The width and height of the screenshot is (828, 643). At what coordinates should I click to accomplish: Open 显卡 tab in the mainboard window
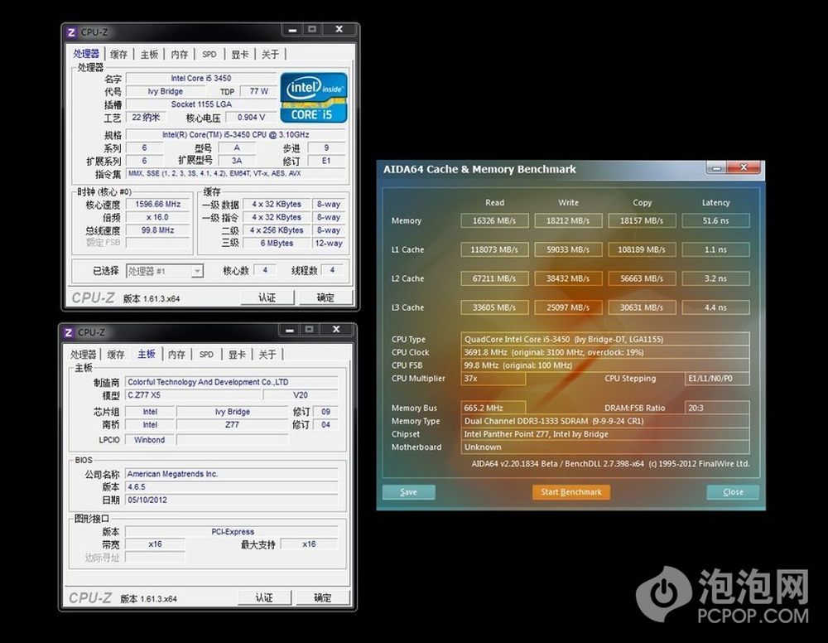[237, 355]
